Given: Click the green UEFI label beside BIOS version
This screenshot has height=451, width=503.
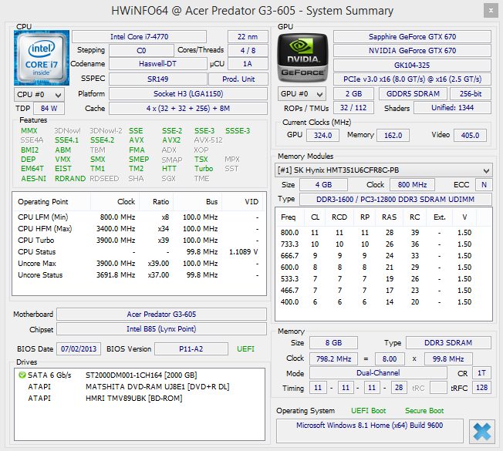Looking at the screenshot, I should click(x=245, y=348).
